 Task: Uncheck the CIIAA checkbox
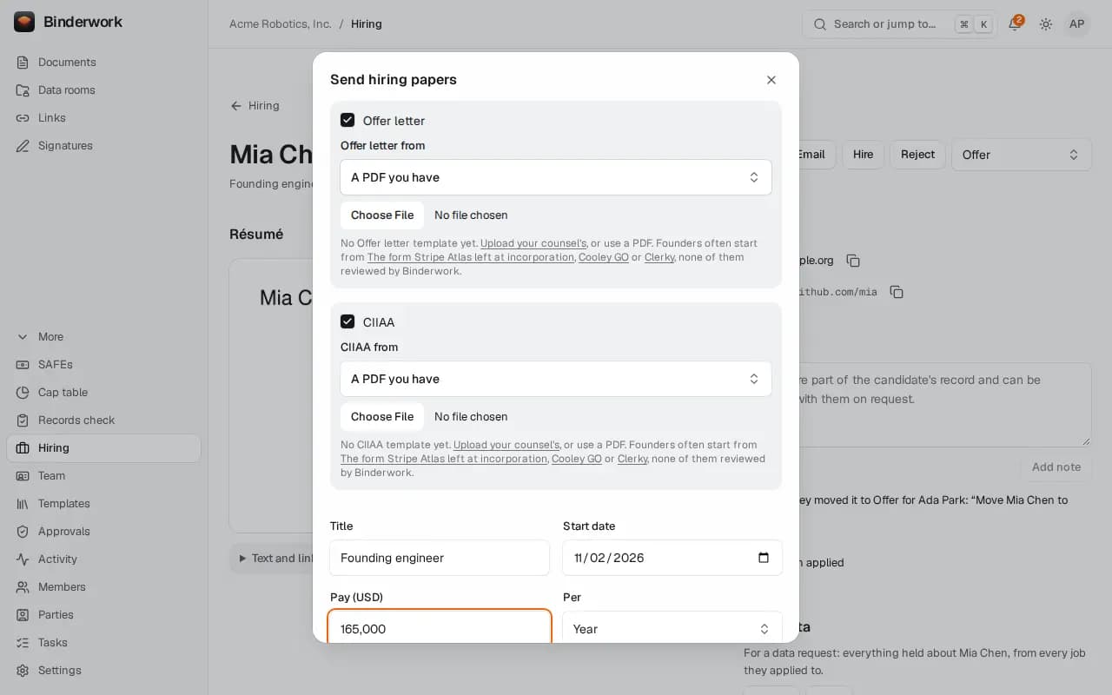[x=347, y=321]
